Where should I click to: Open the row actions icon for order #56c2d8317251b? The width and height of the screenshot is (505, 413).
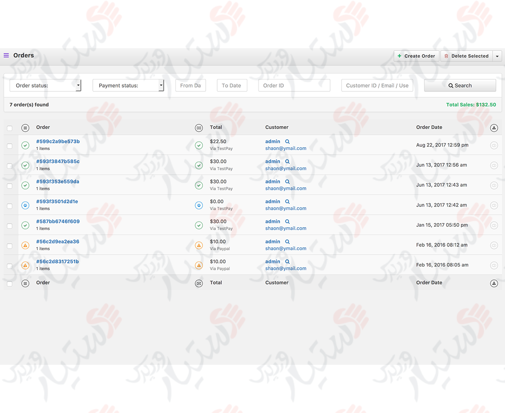494,265
